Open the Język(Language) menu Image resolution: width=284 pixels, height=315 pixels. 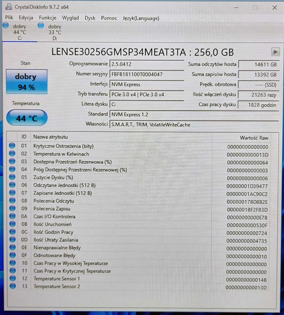[141, 18]
